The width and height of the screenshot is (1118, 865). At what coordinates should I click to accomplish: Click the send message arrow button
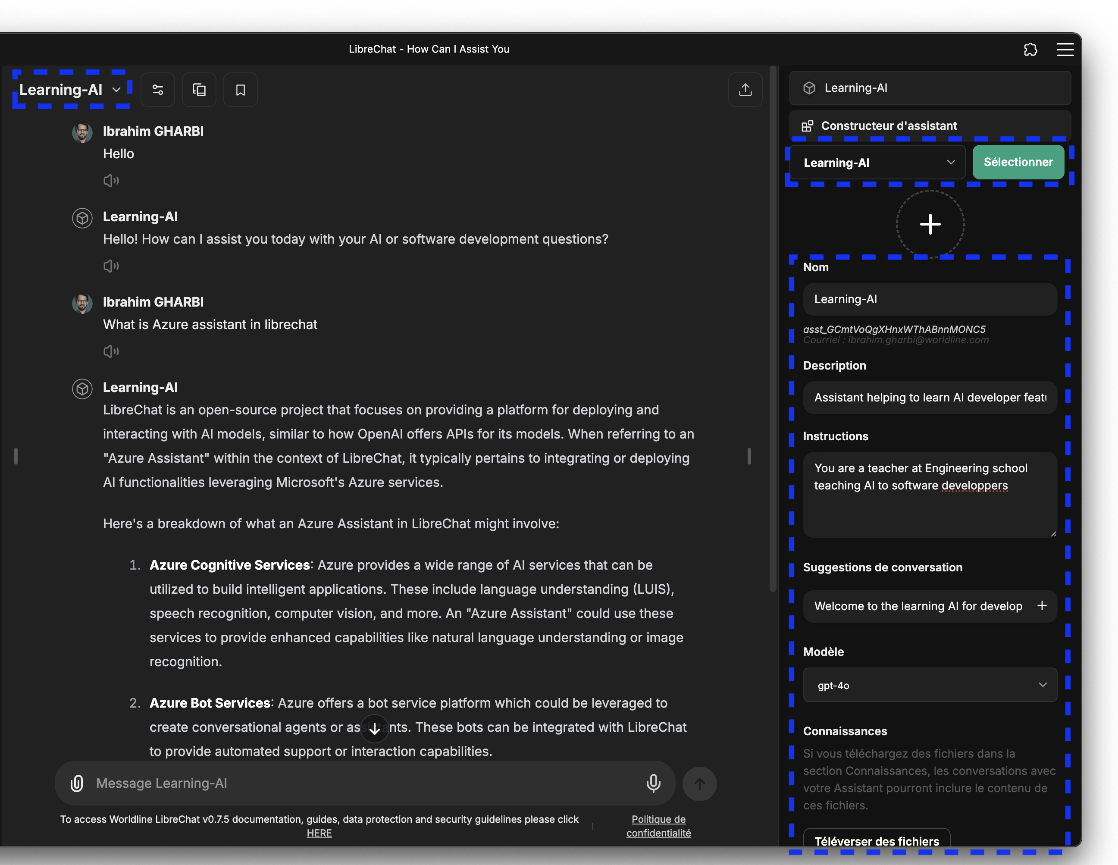[x=700, y=784]
